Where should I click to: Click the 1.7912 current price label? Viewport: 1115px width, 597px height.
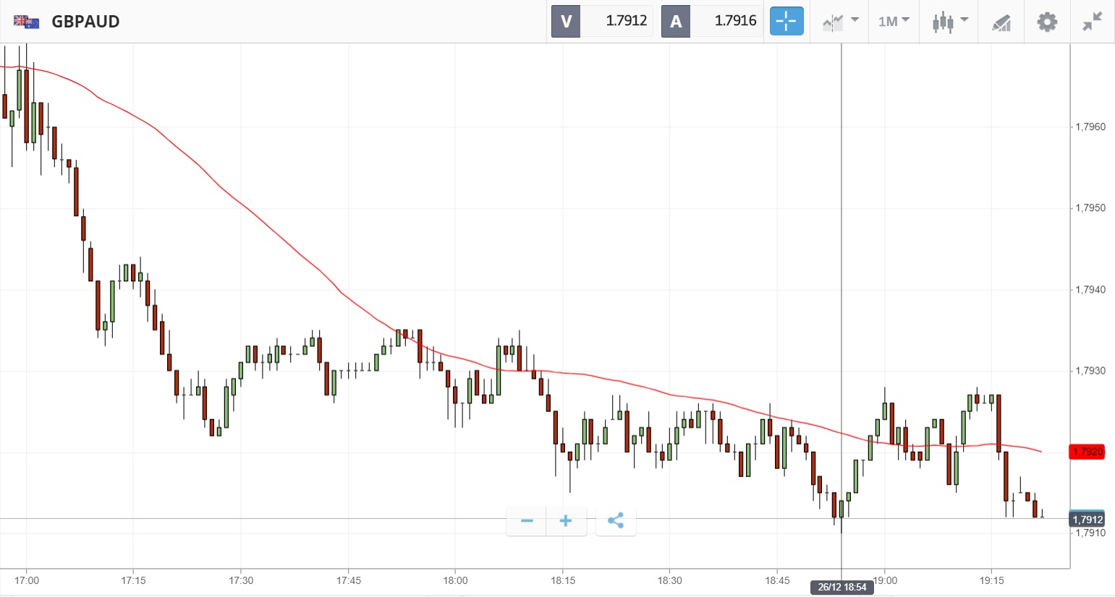point(1087,520)
